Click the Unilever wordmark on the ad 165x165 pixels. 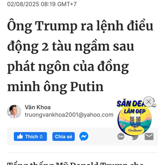coord(135,130)
